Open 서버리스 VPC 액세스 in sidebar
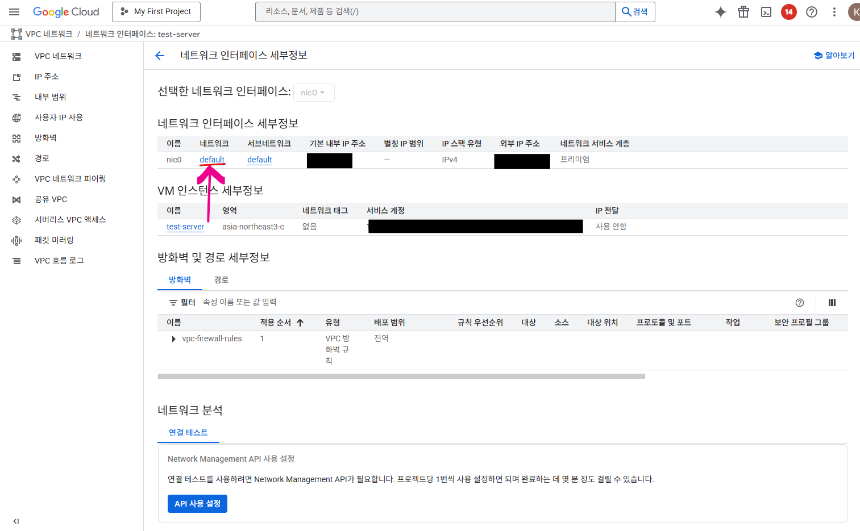 [x=70, y=220]
